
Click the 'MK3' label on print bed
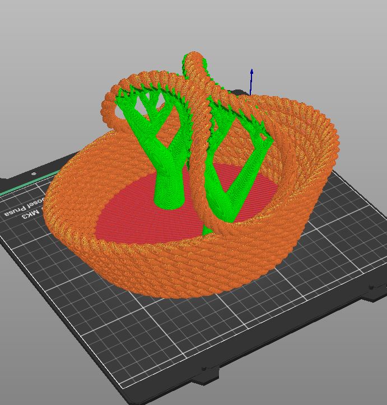click(31, 214)
